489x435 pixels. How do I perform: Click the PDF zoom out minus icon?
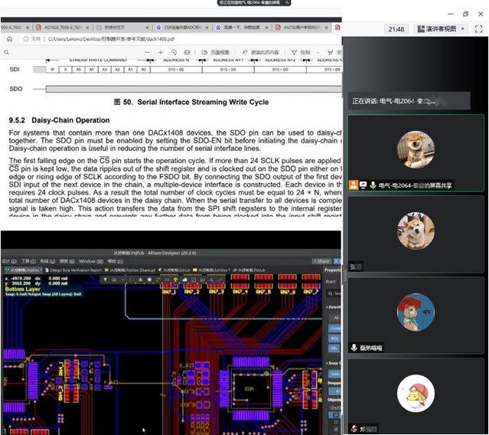[148, 52]
